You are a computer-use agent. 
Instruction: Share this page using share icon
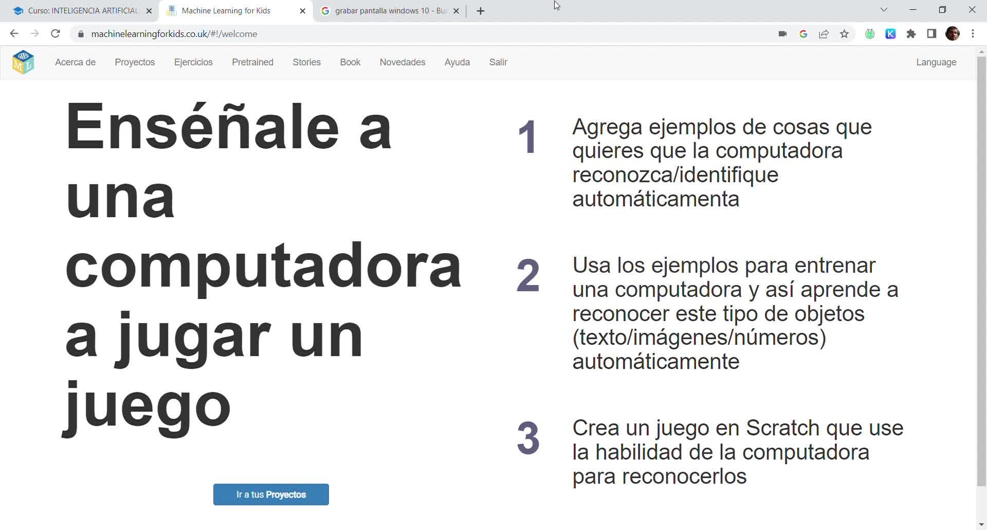[x=824, y=34]
